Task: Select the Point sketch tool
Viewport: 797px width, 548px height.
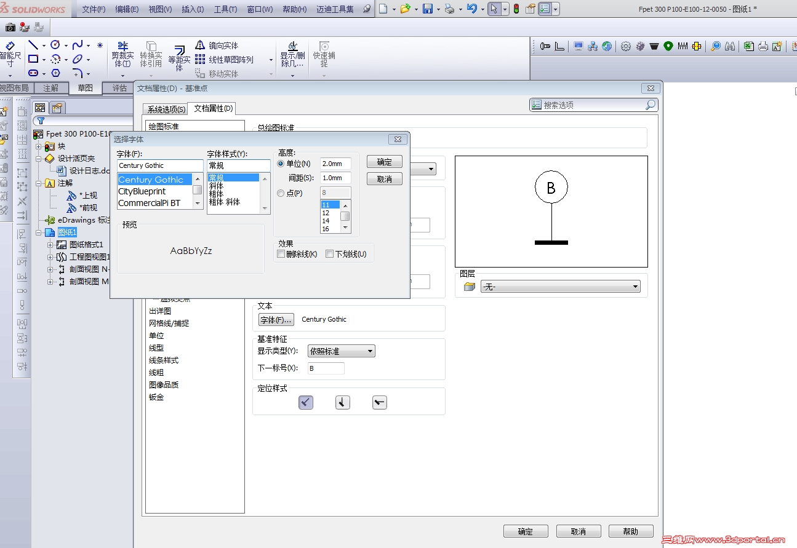Action: pos(100,46)
